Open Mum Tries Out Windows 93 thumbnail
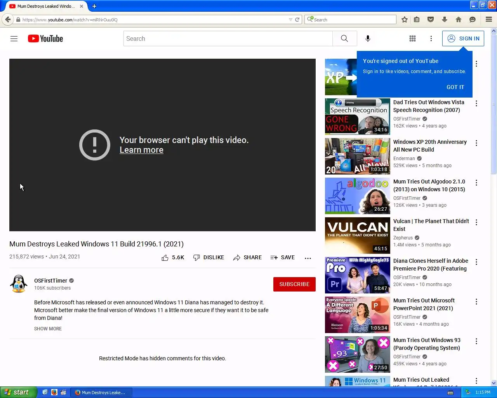Image resolution: width=497 pixels, height=398 pixels. pos(358,354)
